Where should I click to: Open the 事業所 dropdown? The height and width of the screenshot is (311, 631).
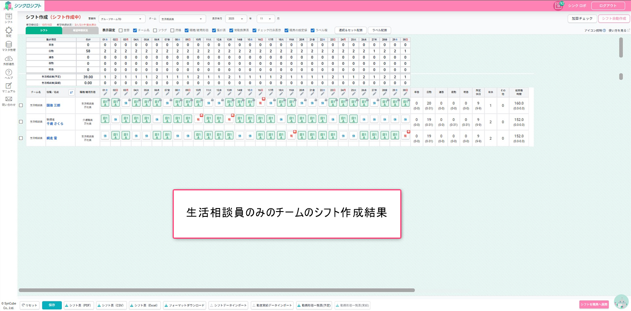click(122, 19)
